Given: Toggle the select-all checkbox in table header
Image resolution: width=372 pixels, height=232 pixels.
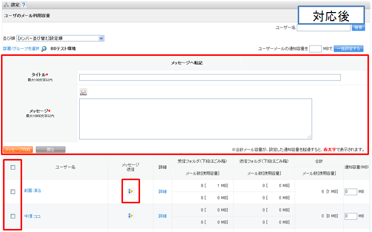Looking at the screenshot, I should [13, 167].
